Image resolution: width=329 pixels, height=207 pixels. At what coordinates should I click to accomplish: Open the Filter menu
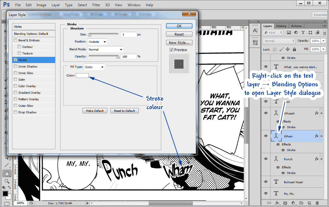click(x=96, y=5)
